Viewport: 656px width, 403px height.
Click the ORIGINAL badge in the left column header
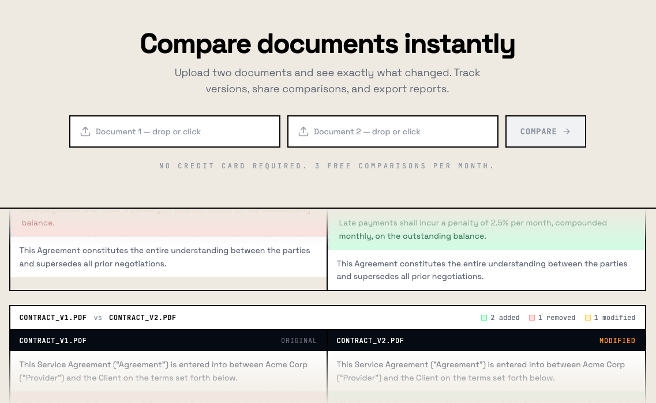pyautogui.click(x=299, y=341)
